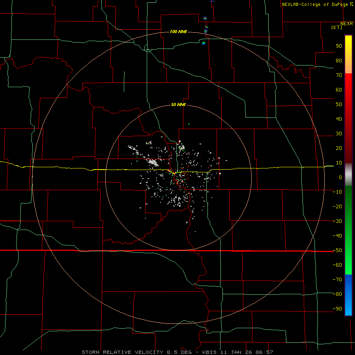Click the 50 value on velocity scale
Screen dimensions: 355x355
[x=339, y=105]
